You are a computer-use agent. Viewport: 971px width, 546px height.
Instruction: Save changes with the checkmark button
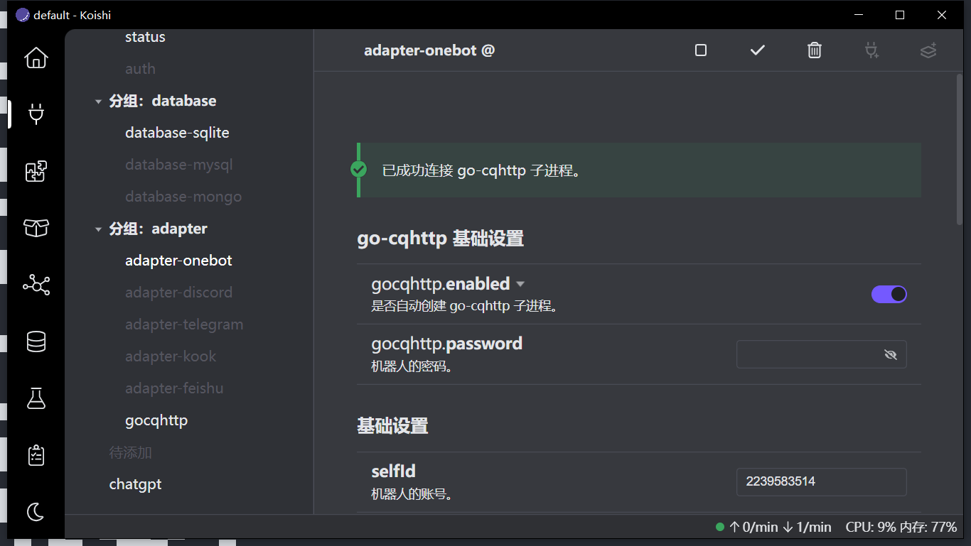[x=757, y=50]
